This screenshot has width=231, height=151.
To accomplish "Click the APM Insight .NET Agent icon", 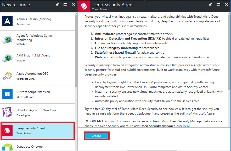I will point(7,58).
